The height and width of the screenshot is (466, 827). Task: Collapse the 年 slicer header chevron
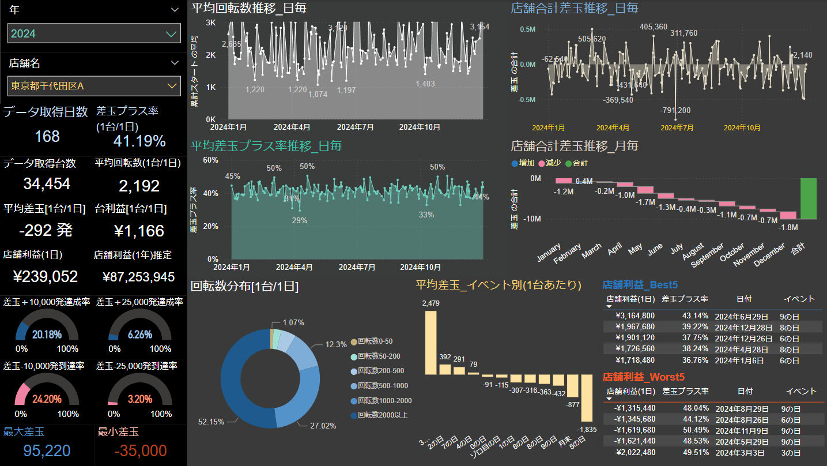(175, 10)
